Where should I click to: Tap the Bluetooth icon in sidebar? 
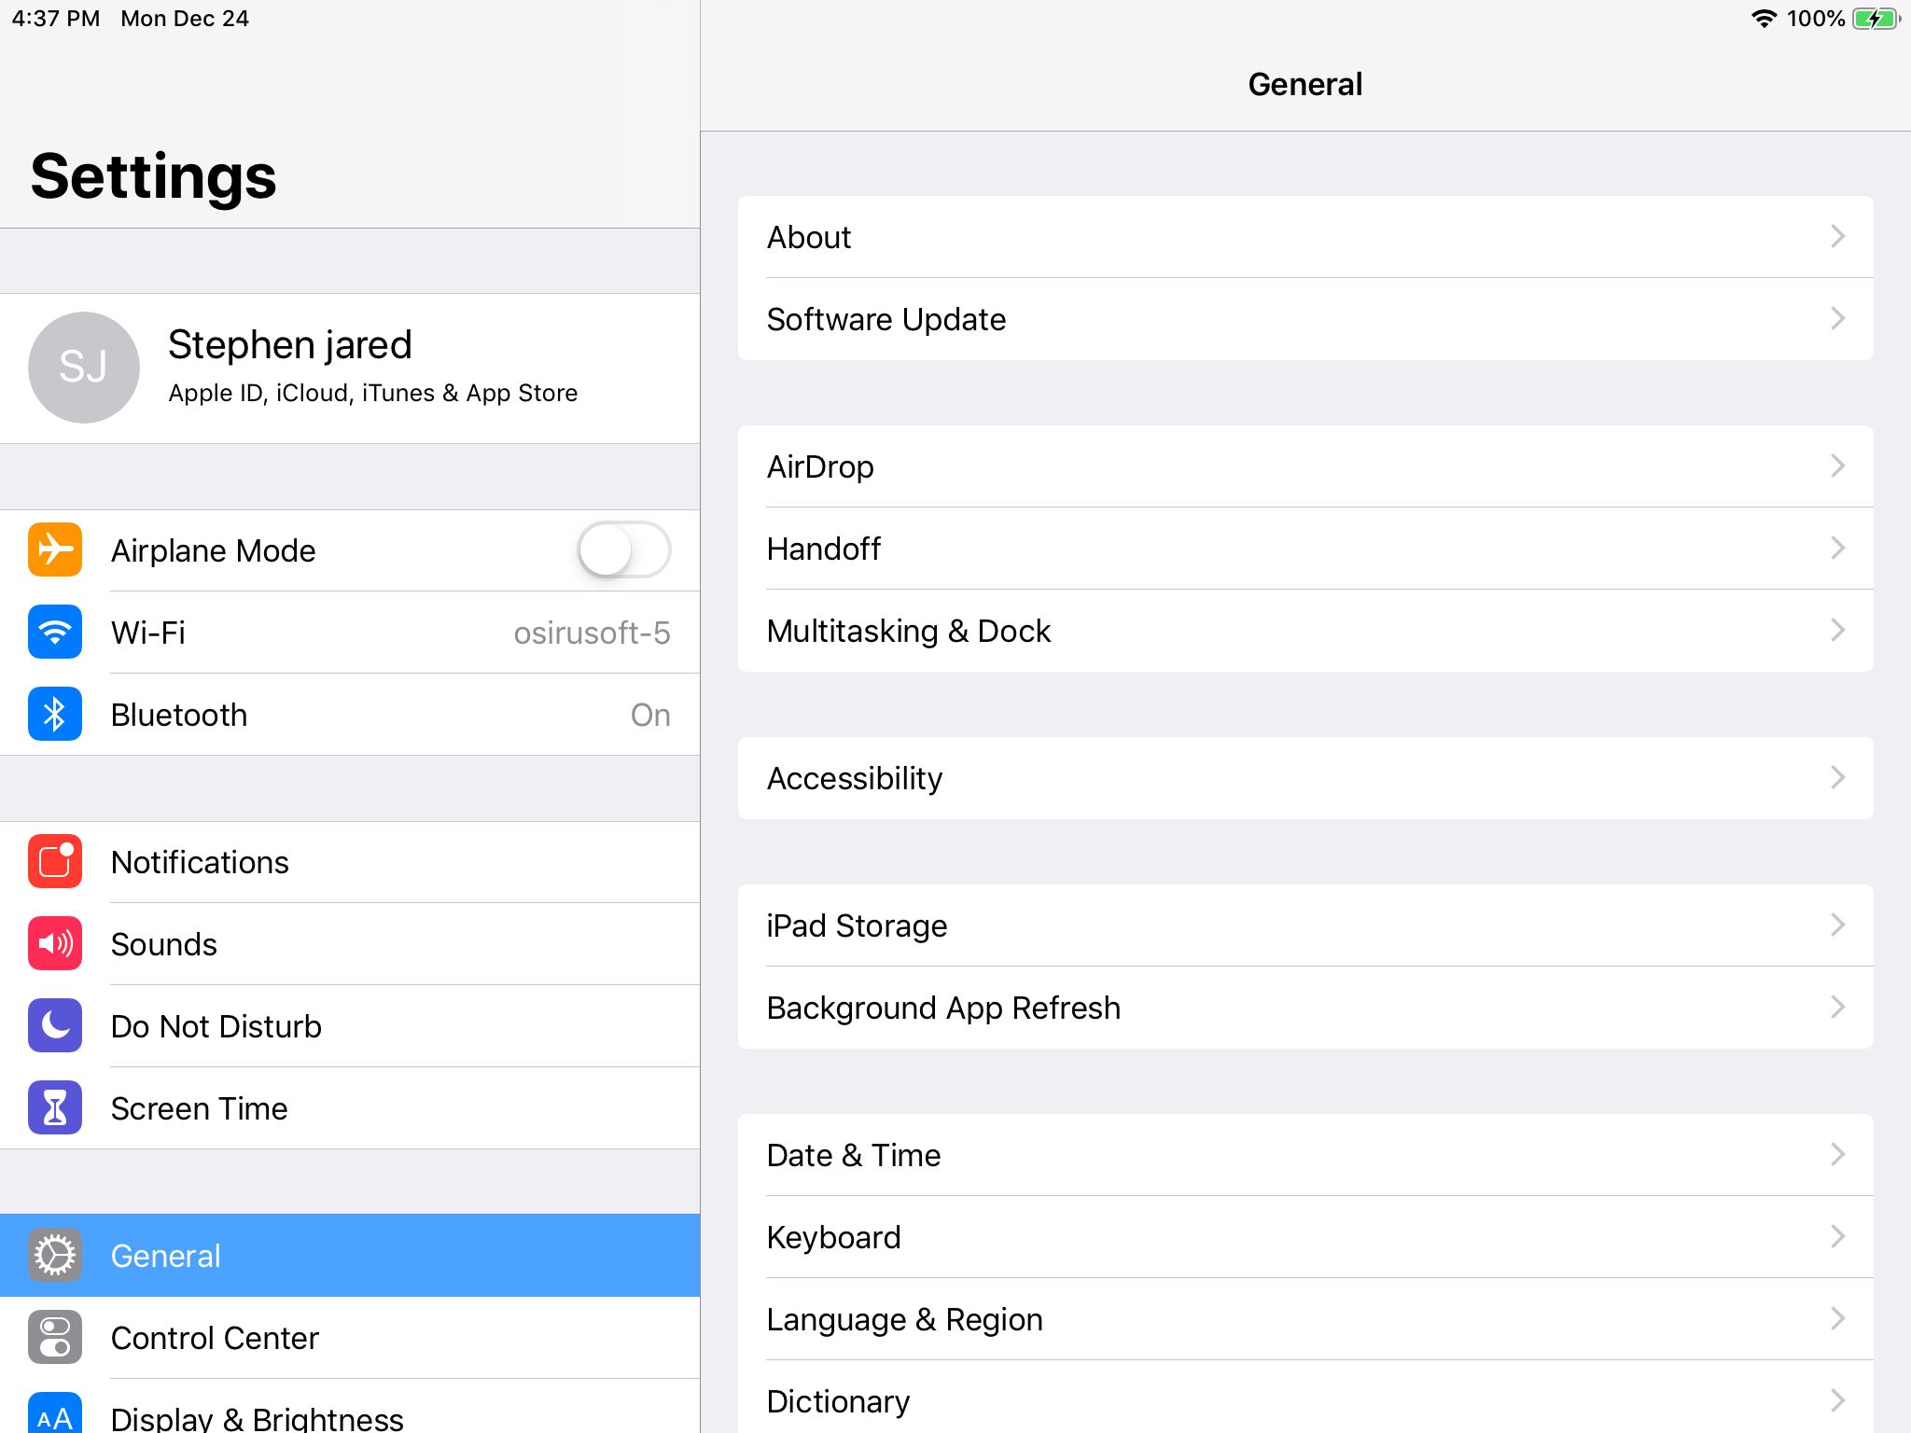55,714
